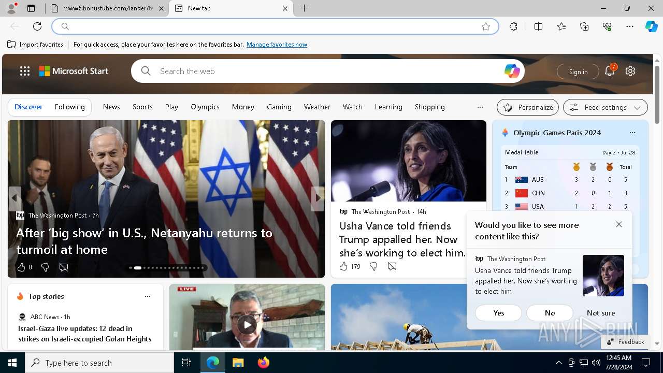This screenshot has height=373, width=663.
Task: Open the Extensions puzzle icon
Action: [x=513, y=26]
